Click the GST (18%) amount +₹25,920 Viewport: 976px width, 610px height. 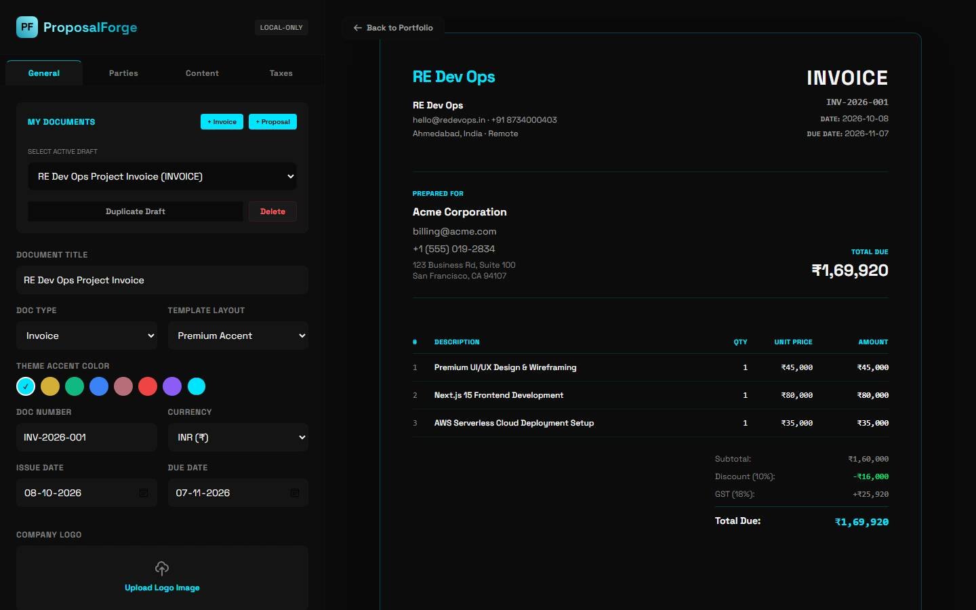tap(871, 494)
